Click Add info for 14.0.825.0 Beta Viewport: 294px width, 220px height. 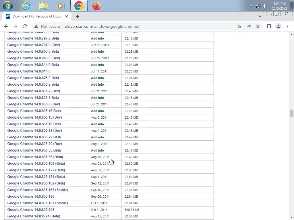(x=97, y=78)
